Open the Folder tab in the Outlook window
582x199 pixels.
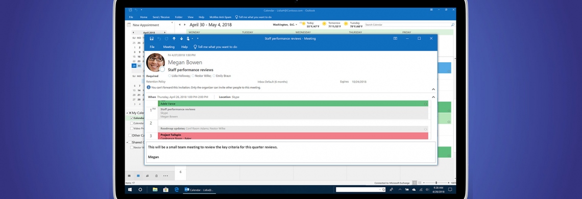pos(179,17)
